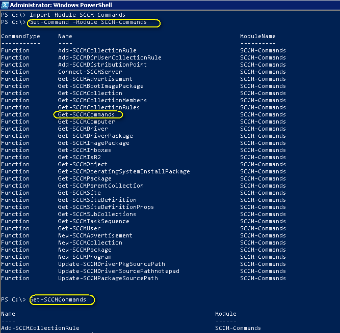This screenshot has width=340, height=333.
Task: Click the CommandType column header
Action: 20,36
